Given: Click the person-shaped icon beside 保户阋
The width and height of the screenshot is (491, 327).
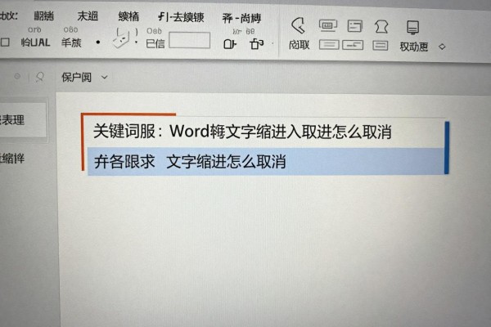Looking at the screenshot, I should [x=40, y=77].
